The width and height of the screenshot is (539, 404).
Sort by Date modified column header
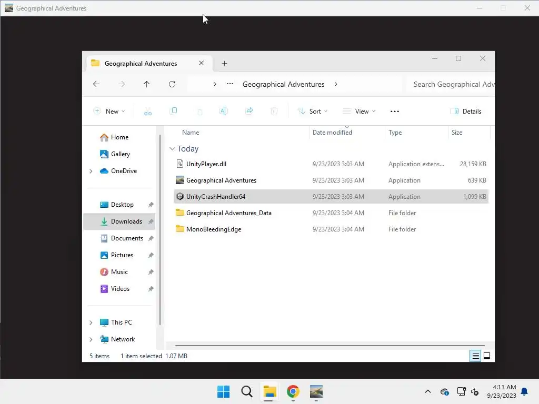point(332,133)
